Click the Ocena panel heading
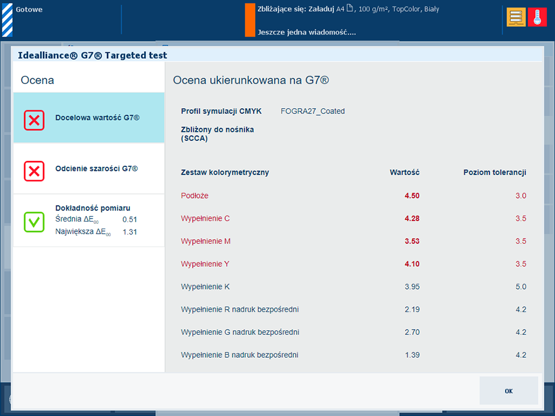 37,80
